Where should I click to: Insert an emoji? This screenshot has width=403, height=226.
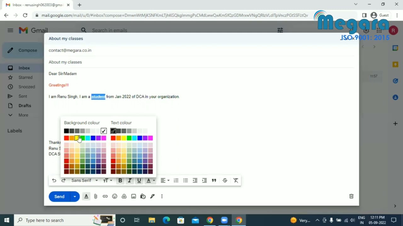click(x=115, y=196)
